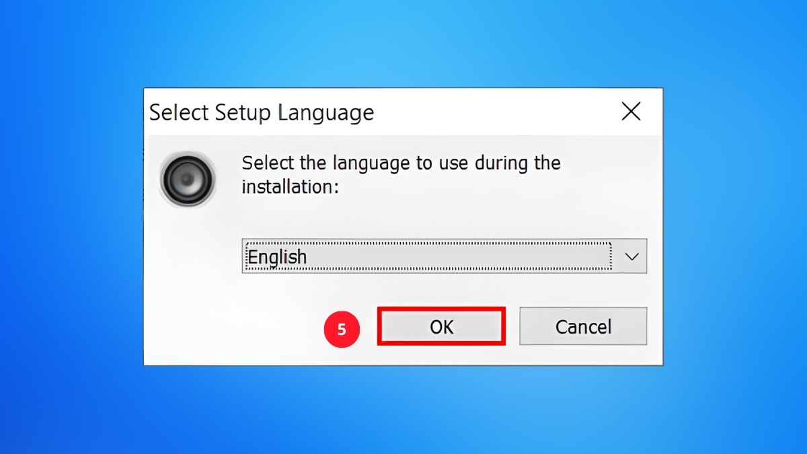Confirm language by clicking OK
This screenshot has height=454, width=807.
441,326
